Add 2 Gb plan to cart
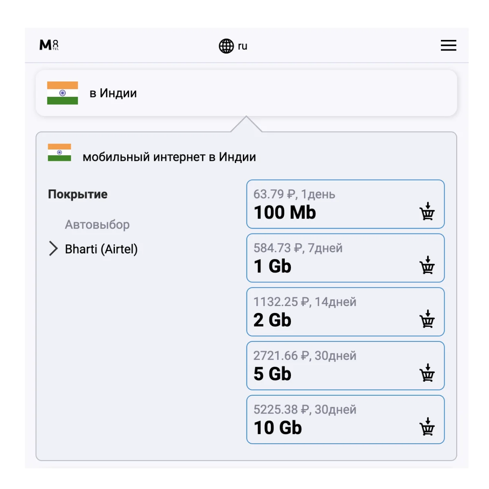489x489 pixels. tap(427, 319)
